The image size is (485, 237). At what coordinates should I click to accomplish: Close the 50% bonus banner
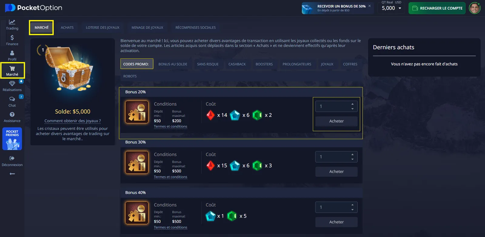tap(370, 6)
